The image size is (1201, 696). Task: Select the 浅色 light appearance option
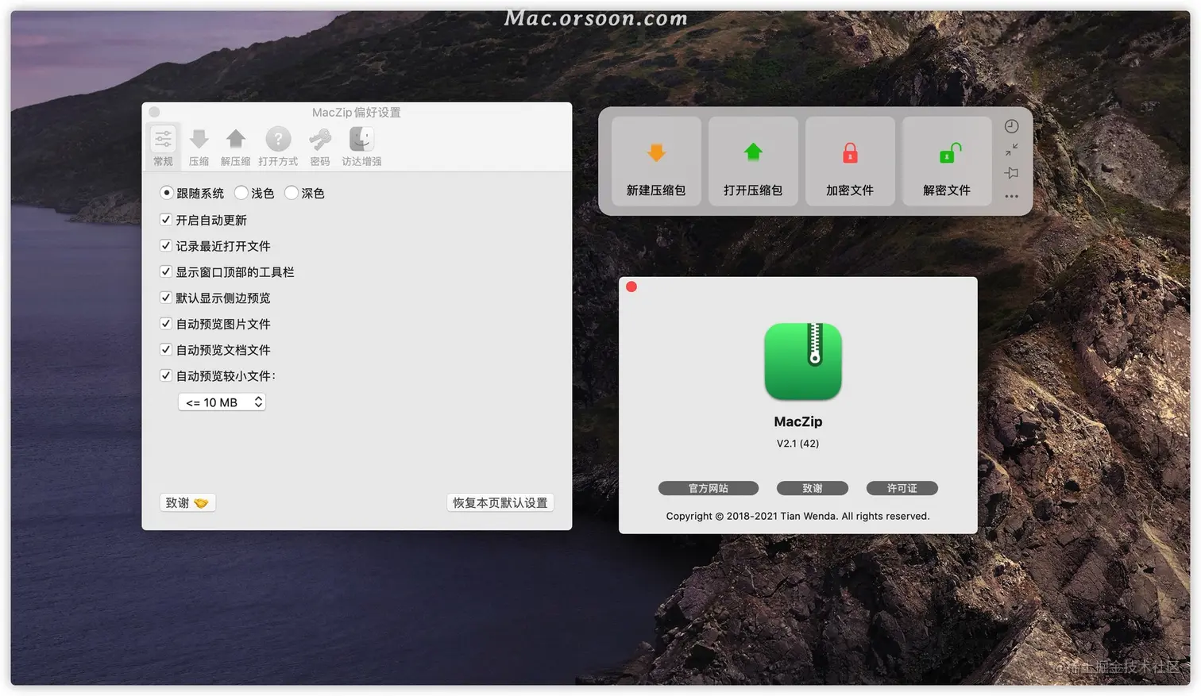click(241, 193)
